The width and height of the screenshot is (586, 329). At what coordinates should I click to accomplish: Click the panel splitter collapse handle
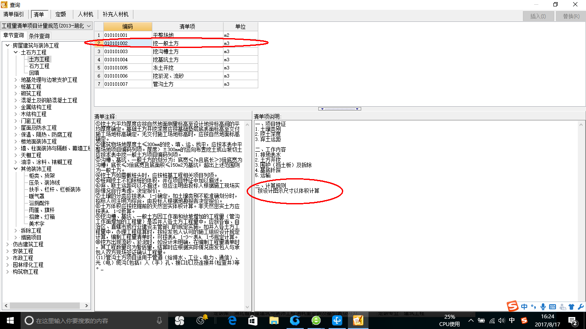[x=340, y=109]
